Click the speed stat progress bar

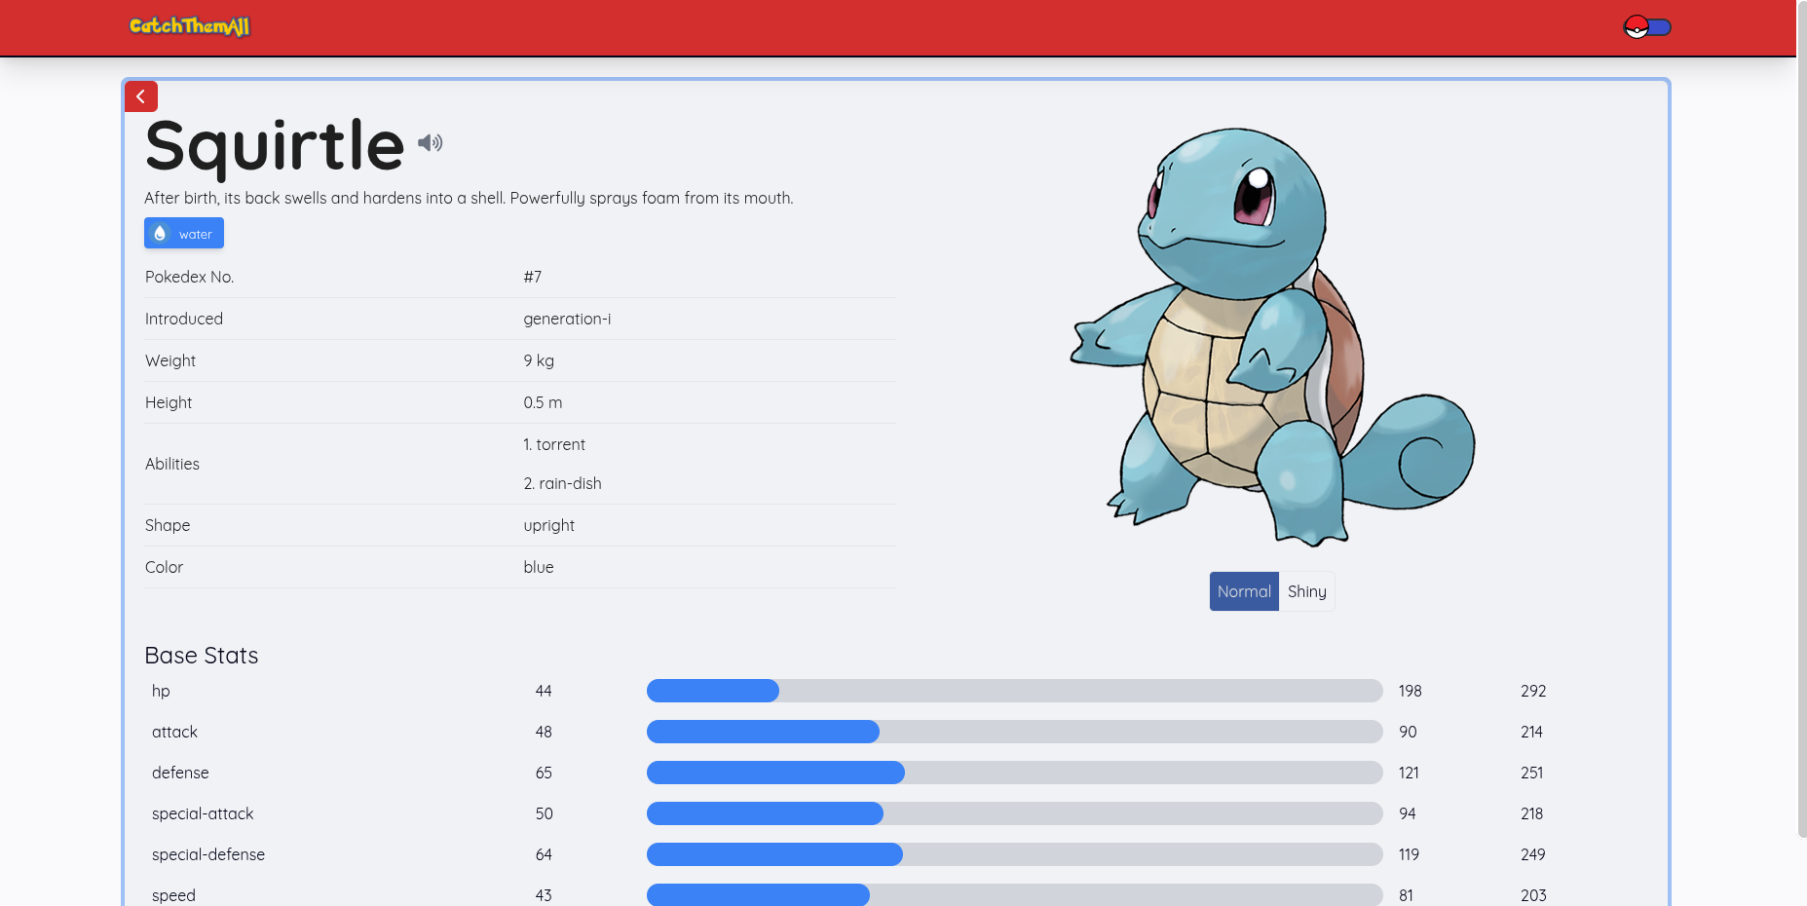[x=1014, y=895]
